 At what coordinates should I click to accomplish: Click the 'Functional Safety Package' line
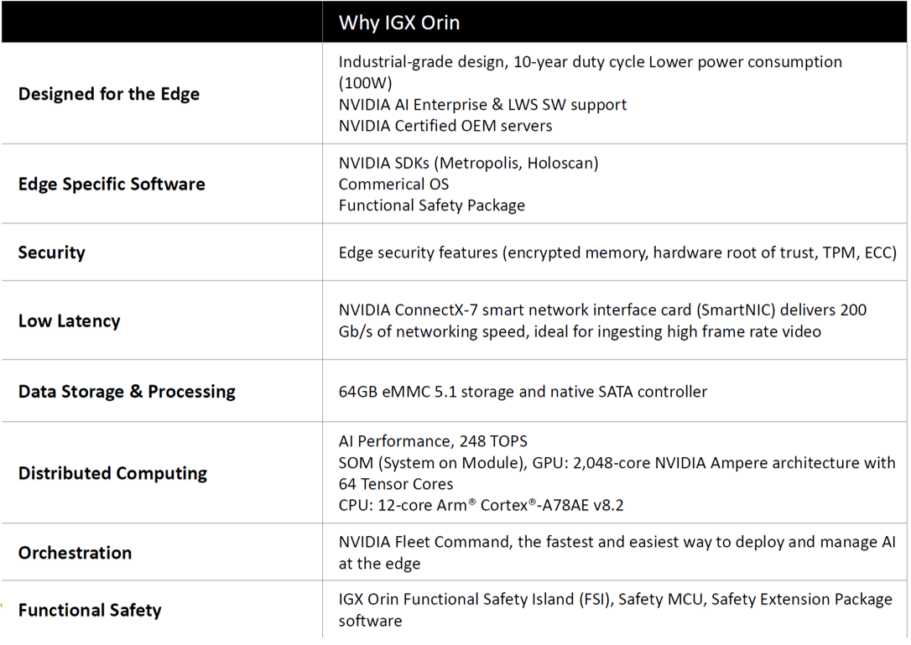pos(432,205)
